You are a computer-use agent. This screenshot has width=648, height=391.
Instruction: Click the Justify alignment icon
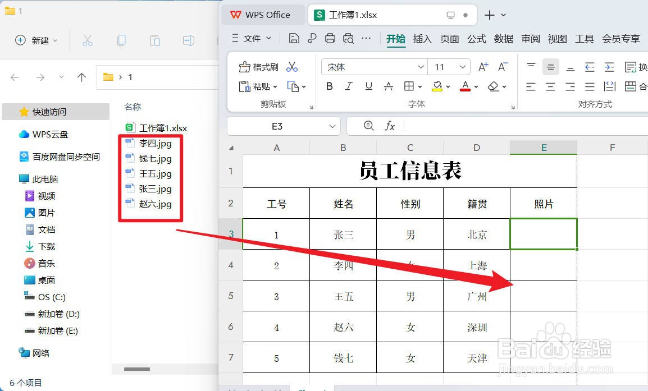590,86
